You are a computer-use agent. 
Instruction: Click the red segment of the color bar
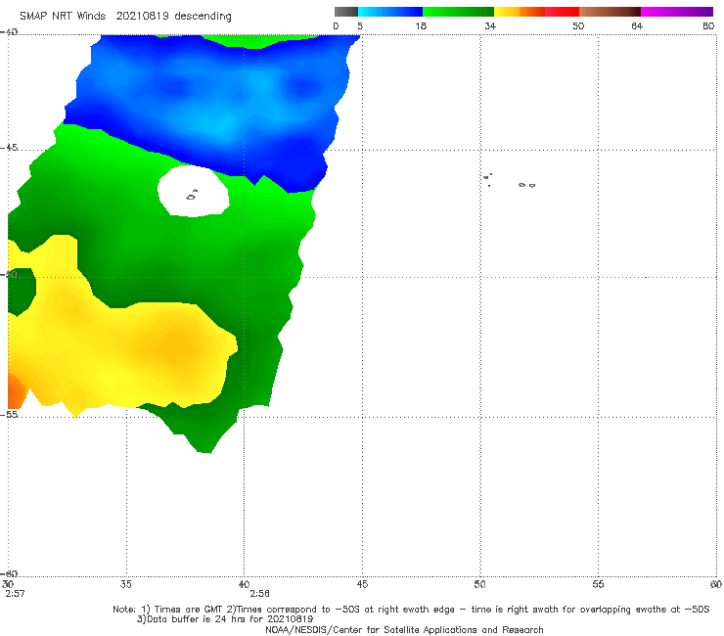click(x=562, y=12)
